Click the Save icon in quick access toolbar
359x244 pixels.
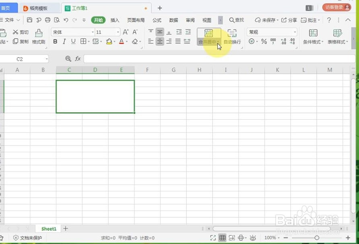[29, 20]
